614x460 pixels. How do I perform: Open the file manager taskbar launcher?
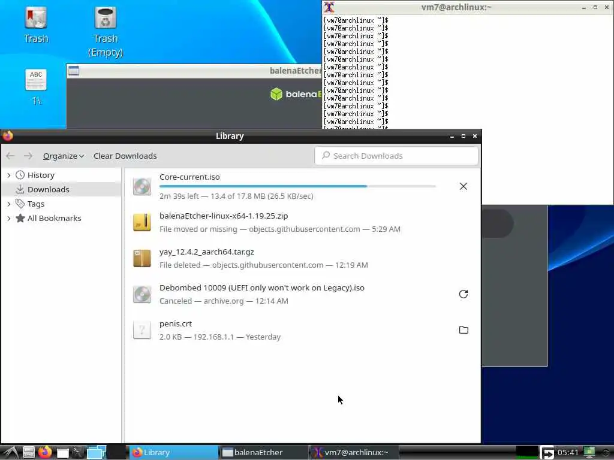coord(28,453)
